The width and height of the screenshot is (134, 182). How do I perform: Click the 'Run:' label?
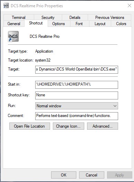(12, 106)
